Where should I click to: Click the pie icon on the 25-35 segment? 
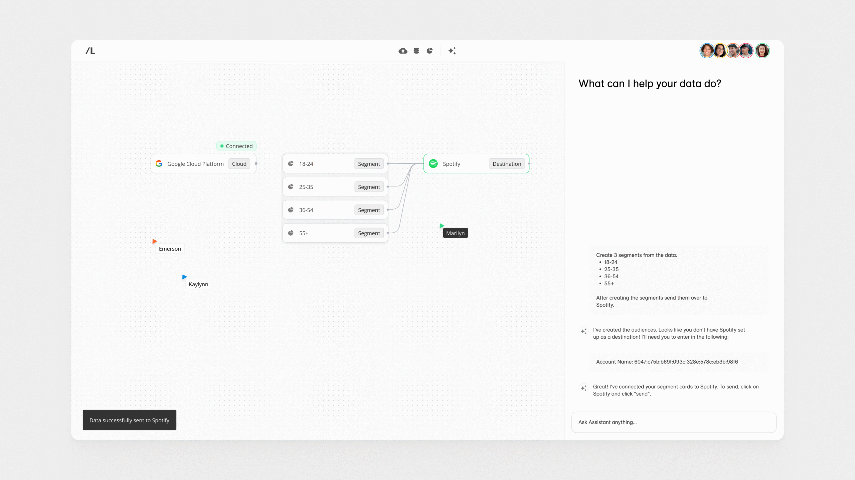291,187
